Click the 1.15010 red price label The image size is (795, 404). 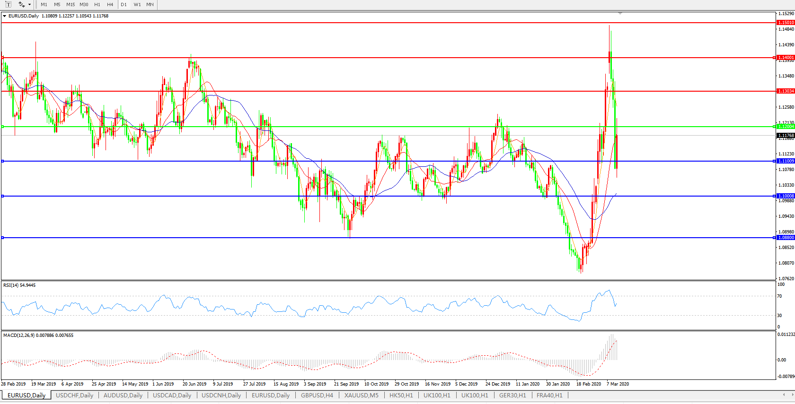click(786, 23)
